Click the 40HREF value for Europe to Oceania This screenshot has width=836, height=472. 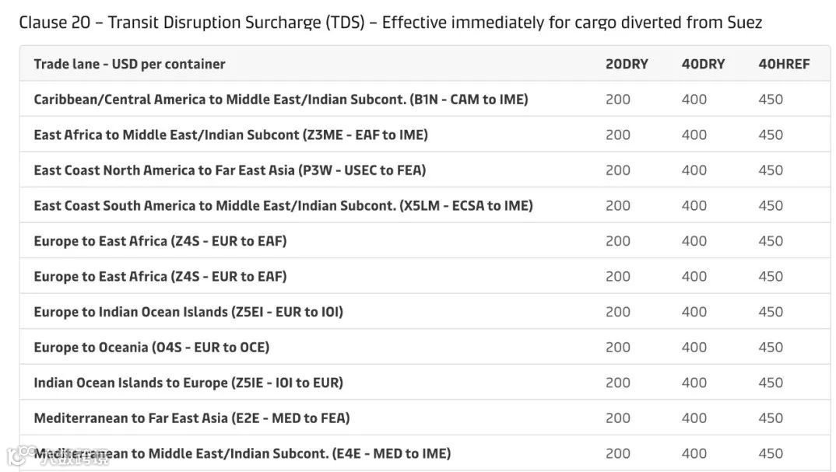tap(771, 347)
